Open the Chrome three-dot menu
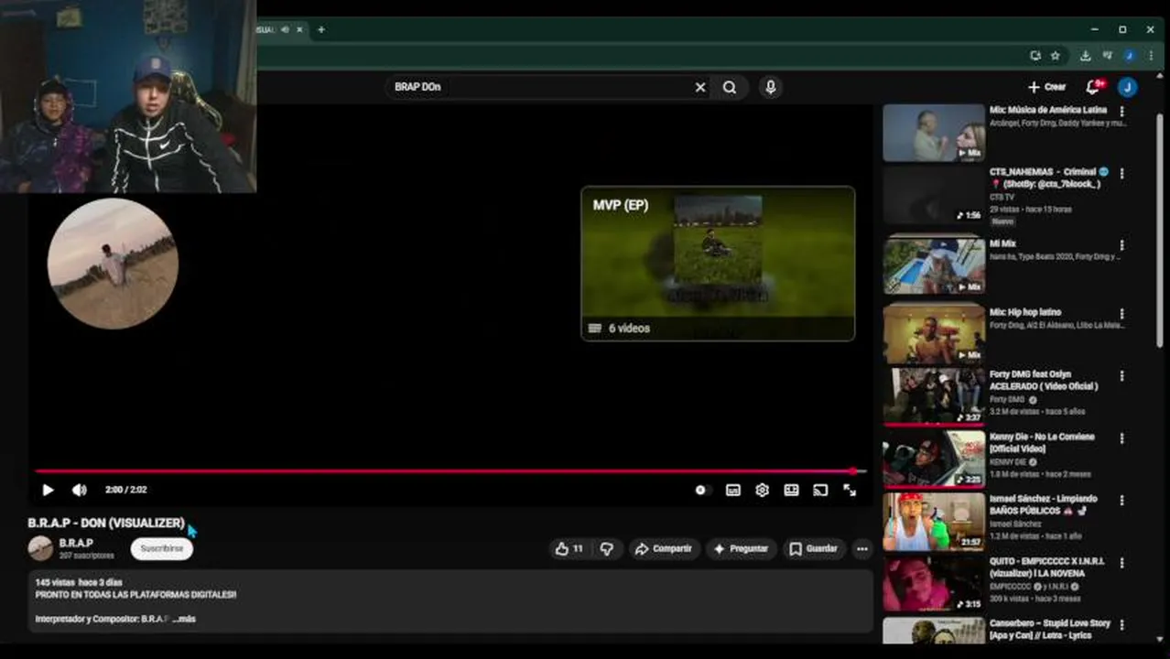 point(1151,56)
